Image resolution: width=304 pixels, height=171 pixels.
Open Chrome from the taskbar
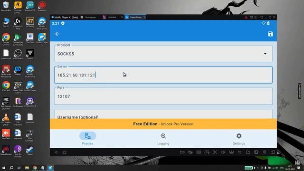click(35, 168)
